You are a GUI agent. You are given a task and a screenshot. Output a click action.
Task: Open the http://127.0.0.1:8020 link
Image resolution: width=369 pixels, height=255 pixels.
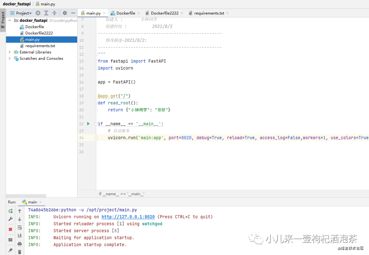coord(128,217)
